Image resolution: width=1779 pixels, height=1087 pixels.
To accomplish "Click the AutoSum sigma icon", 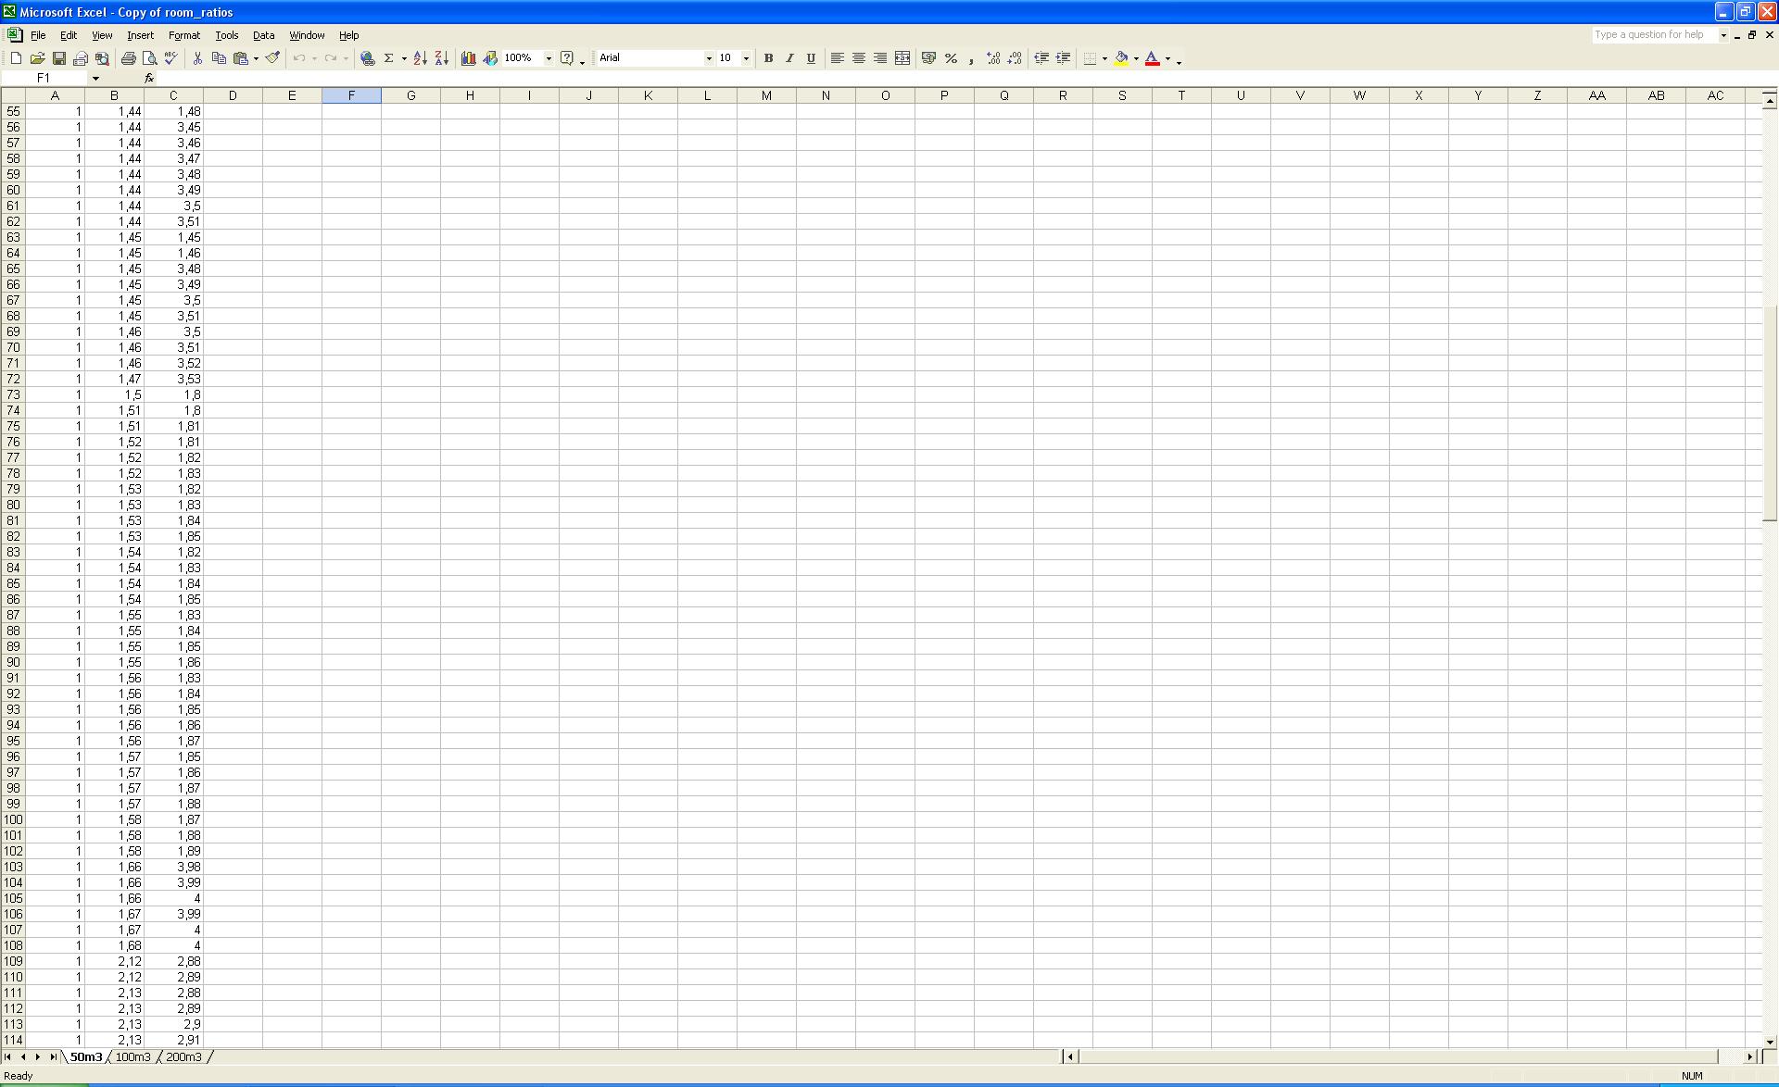I will (389, 58).
